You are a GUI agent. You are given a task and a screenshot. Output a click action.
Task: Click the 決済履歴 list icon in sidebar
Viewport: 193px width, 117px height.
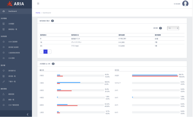click(4, 24)
